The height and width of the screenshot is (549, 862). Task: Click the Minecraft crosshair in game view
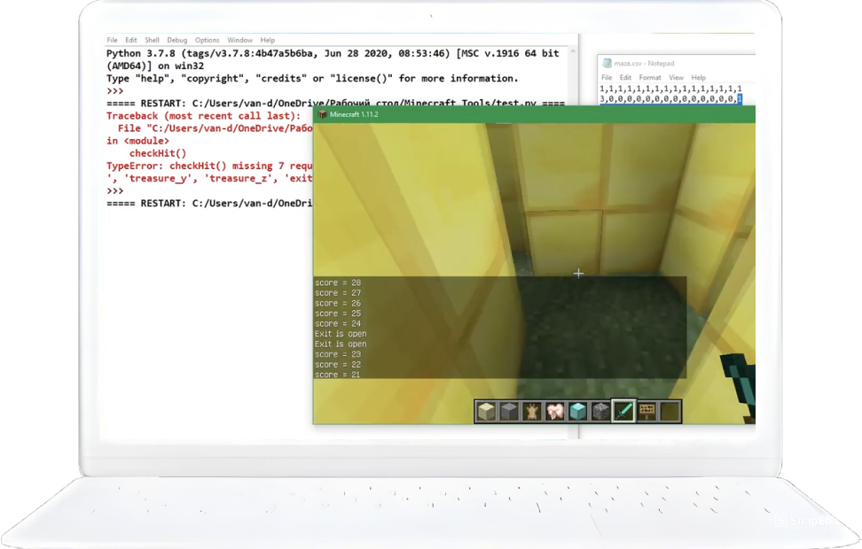tap(578, 274)
